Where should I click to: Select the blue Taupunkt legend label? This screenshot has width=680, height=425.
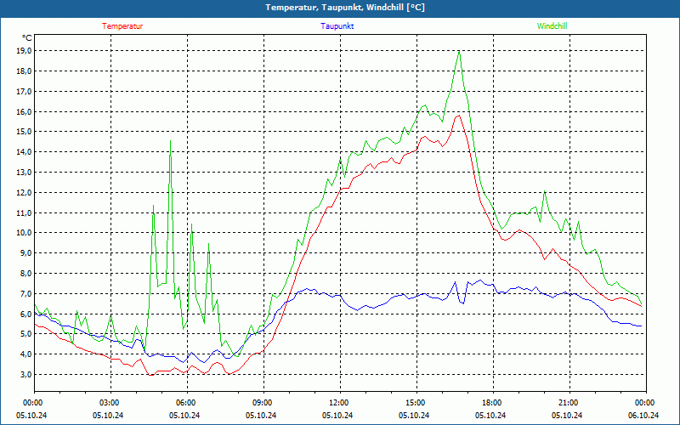(337, 26)
